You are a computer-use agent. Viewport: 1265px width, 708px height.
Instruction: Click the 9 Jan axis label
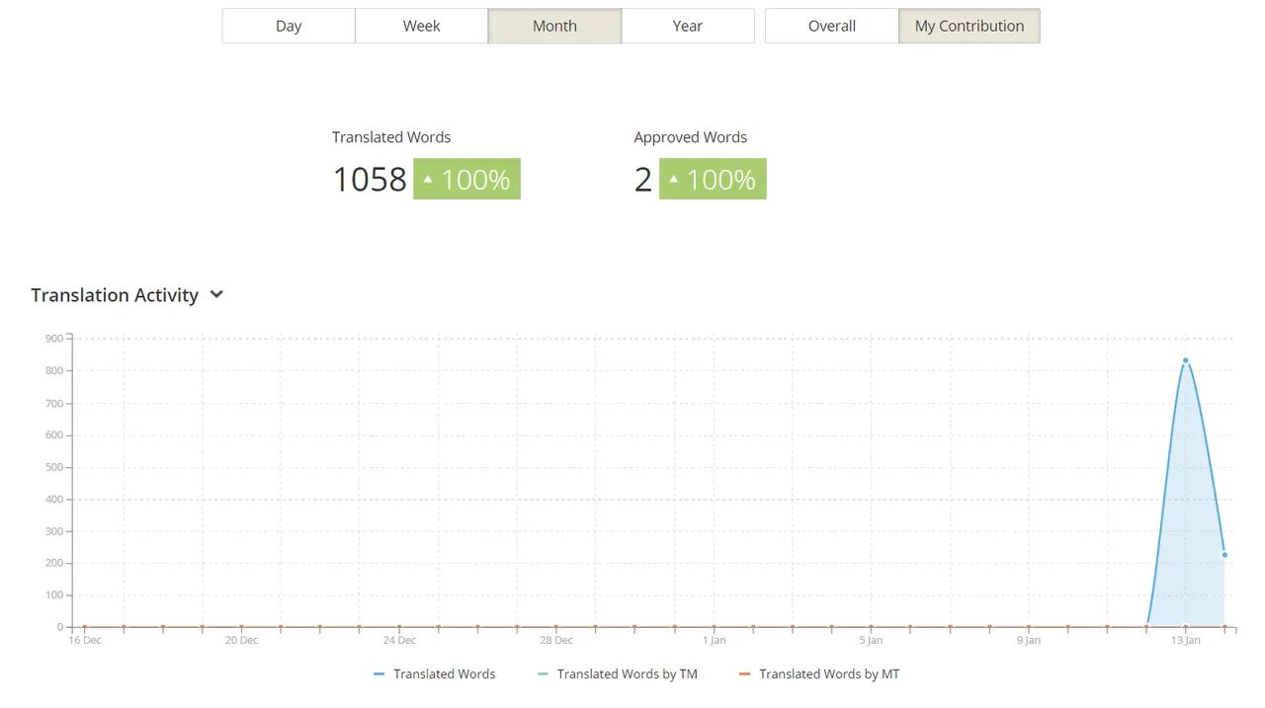pos(1029,640)
